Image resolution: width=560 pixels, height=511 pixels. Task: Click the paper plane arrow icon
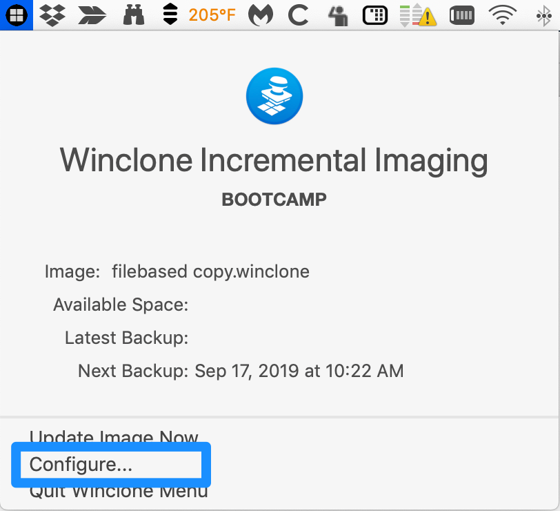(x=92, y=16)
